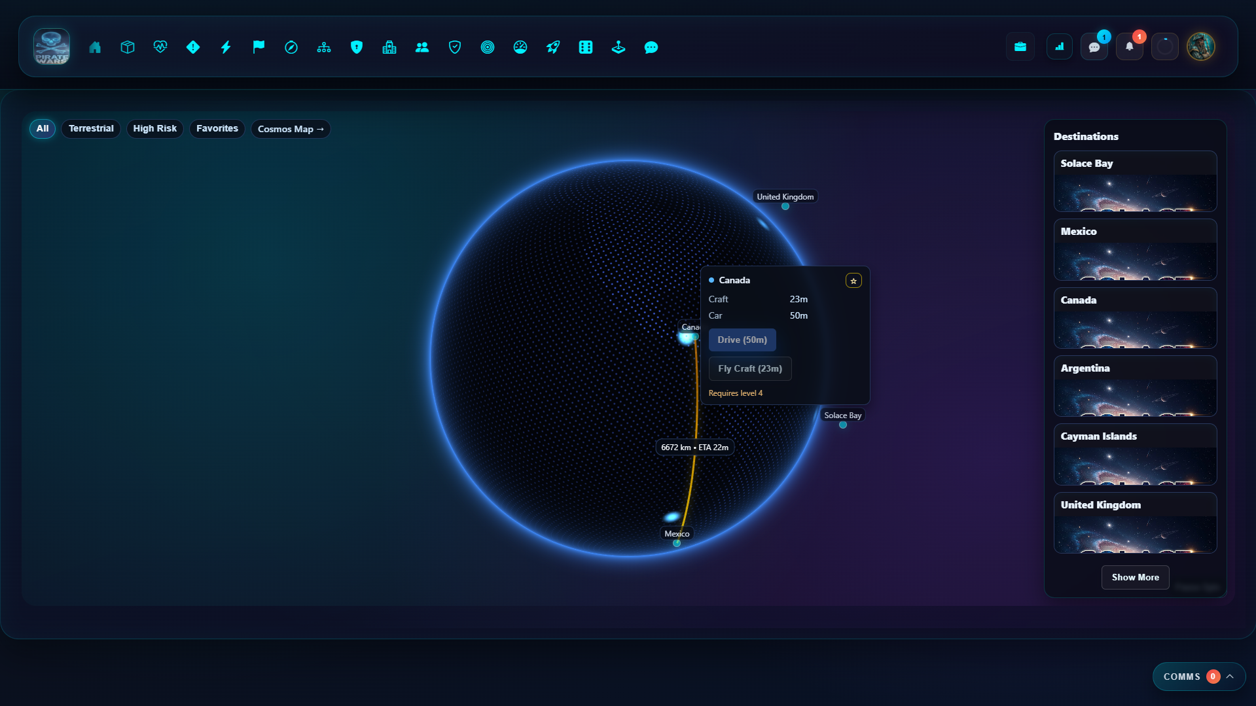Collapse the COMMS panel chevron

coord(1229,677)
